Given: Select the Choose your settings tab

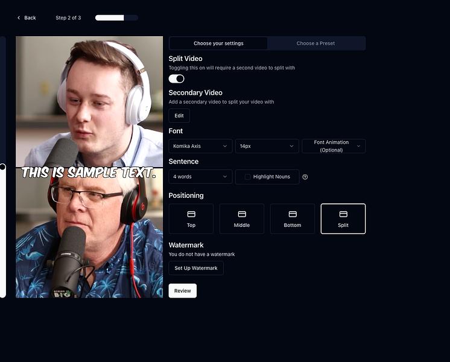Looking at the screenshot, I should 218,43.
